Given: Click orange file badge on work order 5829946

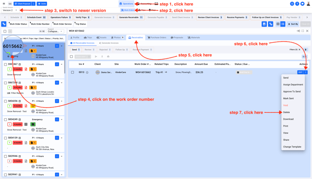Looking at the screenshot, I should coord(33,161).
